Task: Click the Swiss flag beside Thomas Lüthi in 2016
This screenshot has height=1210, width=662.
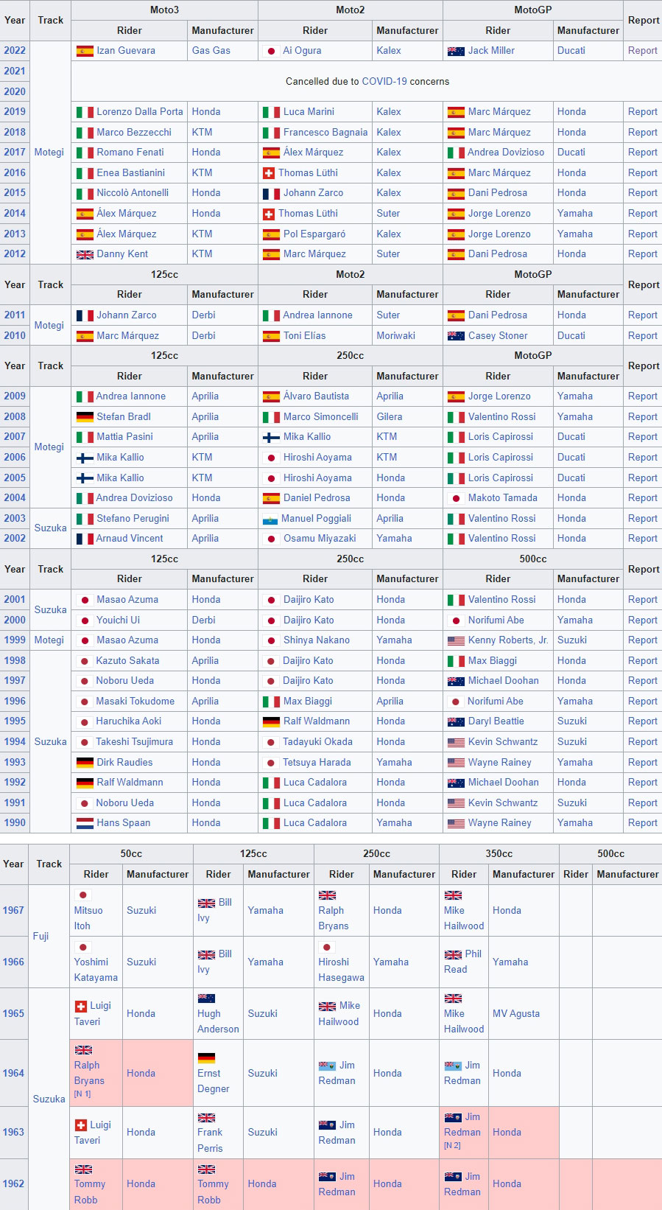Action: coord(269,173)
